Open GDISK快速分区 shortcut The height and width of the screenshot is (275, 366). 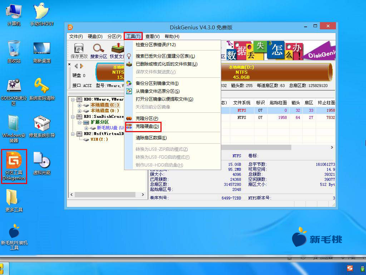point(14,92)
